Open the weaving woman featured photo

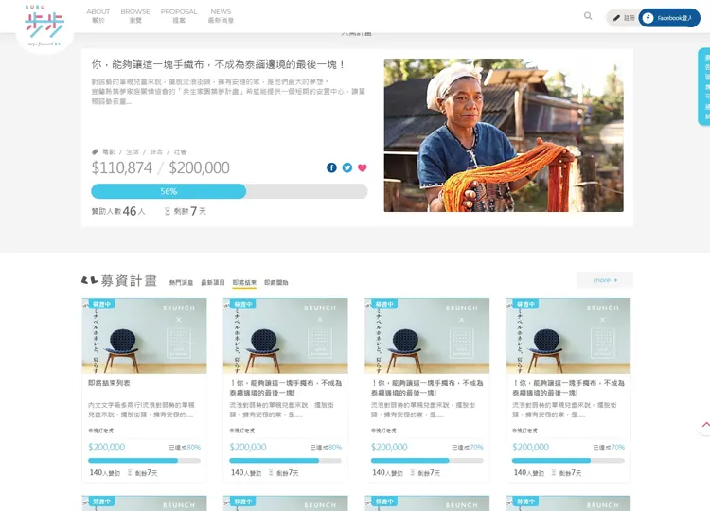pyautogui.click(x=503, y=135)
